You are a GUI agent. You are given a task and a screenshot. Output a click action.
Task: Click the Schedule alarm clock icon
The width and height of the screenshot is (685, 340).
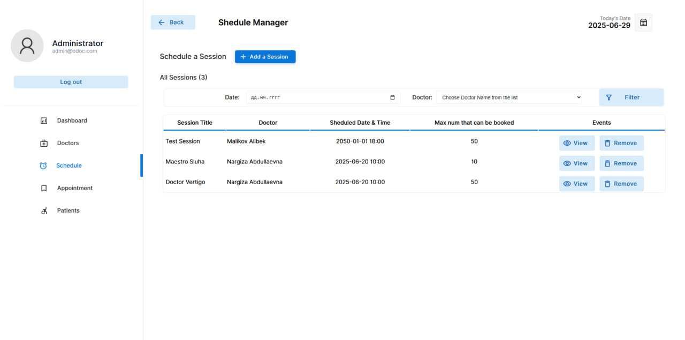point(43,166)
